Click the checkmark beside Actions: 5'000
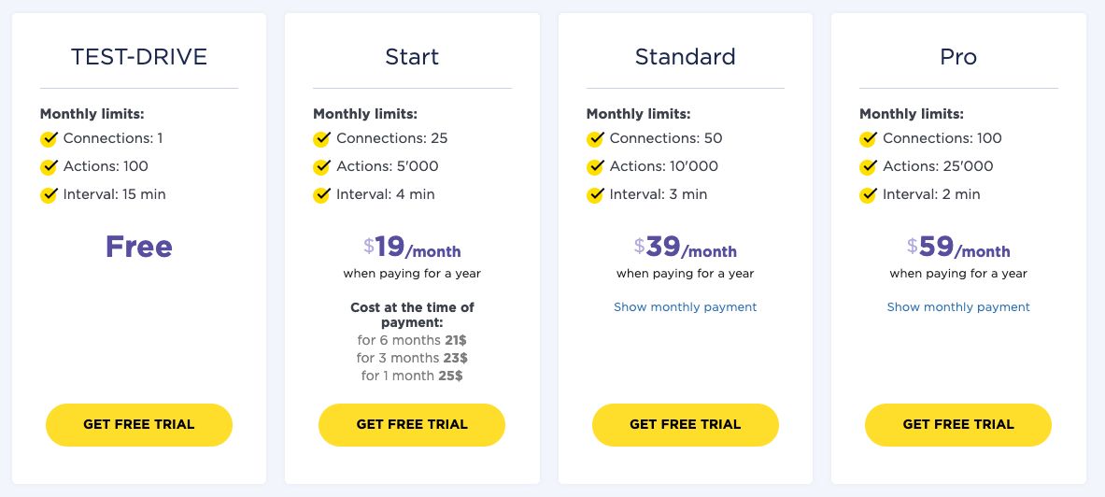The image size is (1105, 497). pyautogui.click(x=322, y=167)
